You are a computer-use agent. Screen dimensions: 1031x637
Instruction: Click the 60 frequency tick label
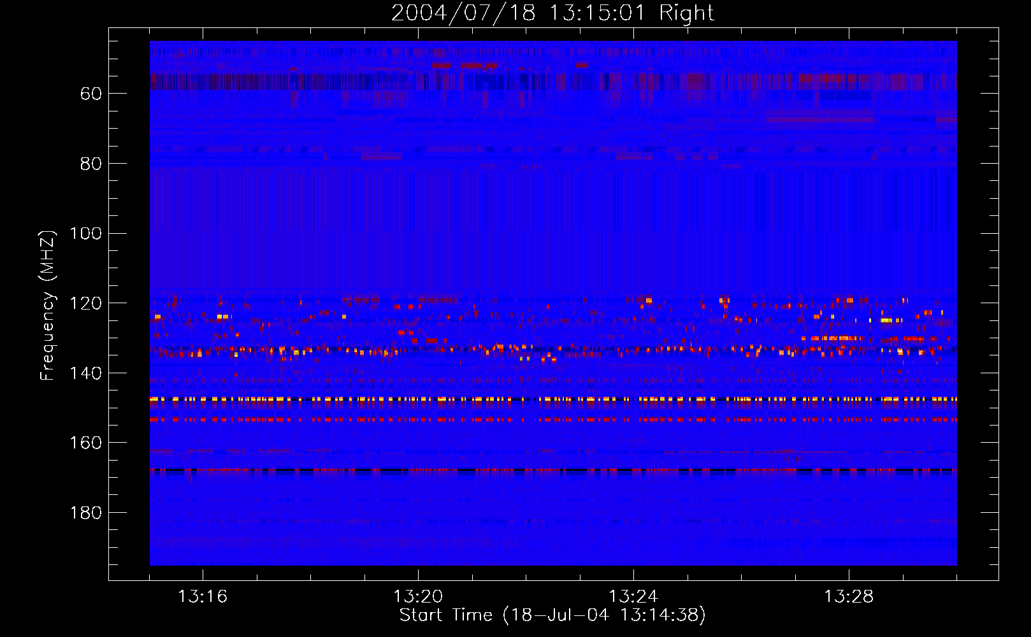(x=91, y=94)
